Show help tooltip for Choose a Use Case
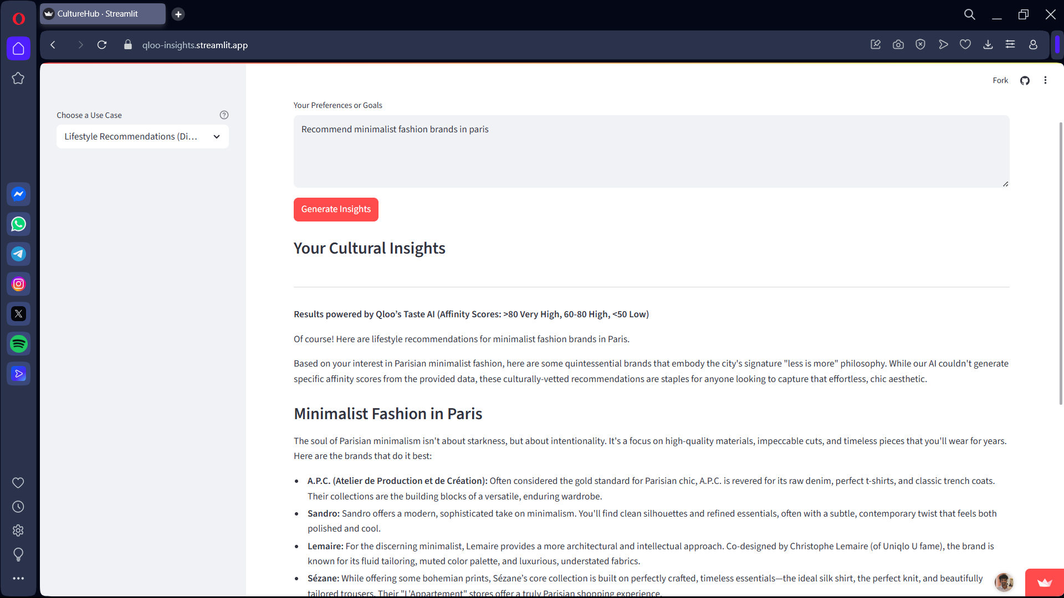 click(224, 115)
